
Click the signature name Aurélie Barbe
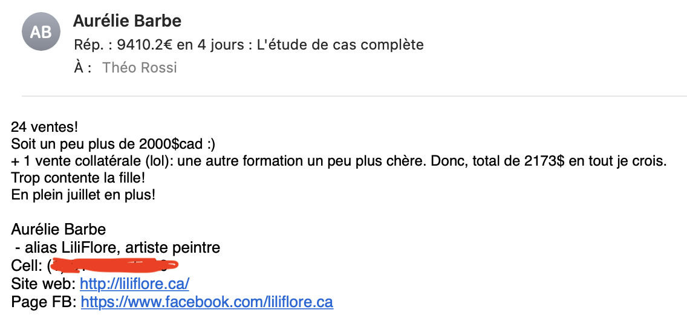(x=58, y=229)
